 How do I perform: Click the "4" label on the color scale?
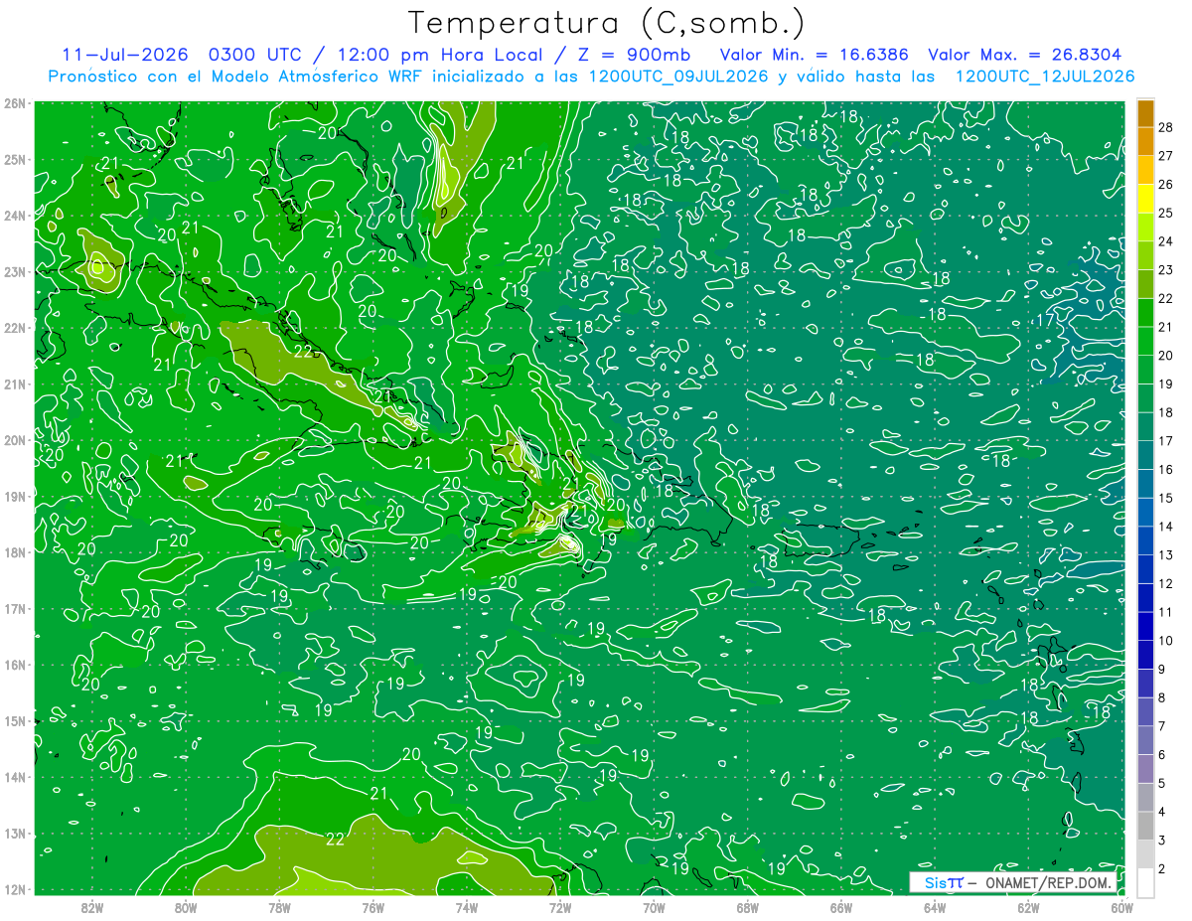point(1162,812)
